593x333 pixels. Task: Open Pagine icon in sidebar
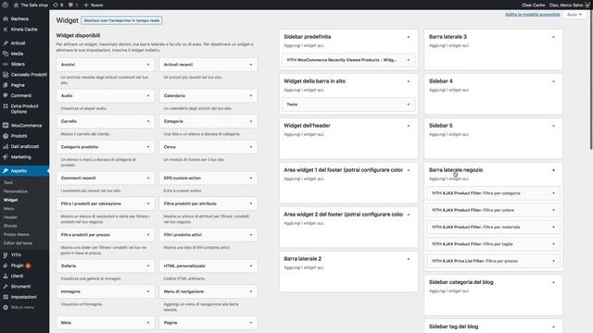click(x=6, y=85)
